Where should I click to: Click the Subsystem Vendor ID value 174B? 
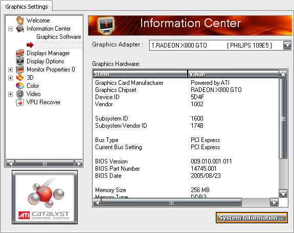197,125
